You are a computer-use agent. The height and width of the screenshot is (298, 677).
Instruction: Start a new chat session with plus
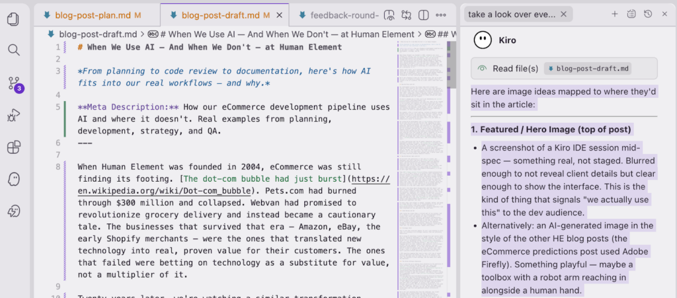pos(614,15)
